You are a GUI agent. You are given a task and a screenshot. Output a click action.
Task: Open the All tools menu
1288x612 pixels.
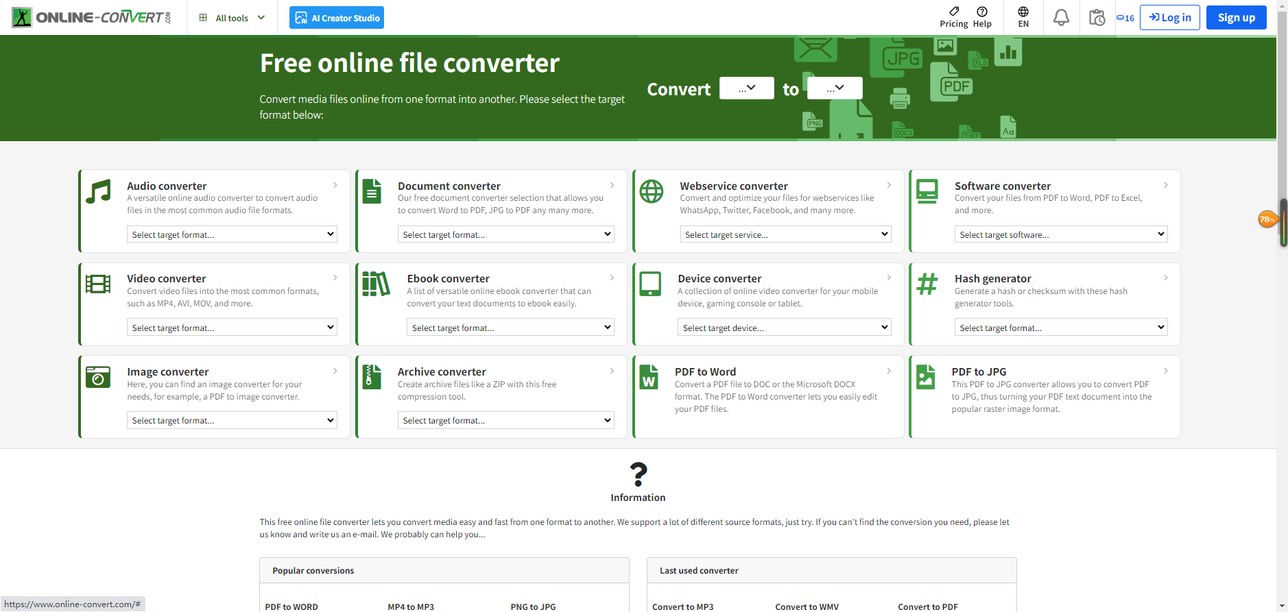(232, 18)
